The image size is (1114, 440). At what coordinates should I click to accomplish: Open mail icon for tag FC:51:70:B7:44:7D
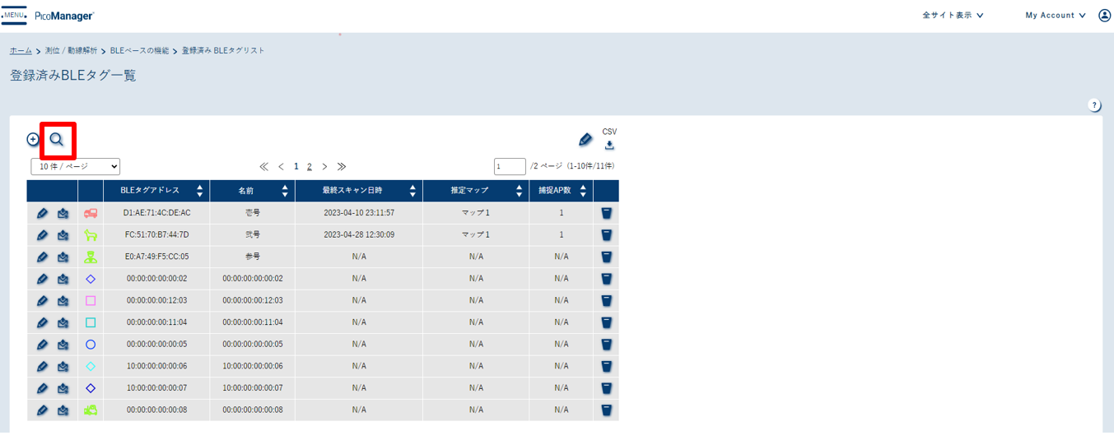click(x=63, y=235)
